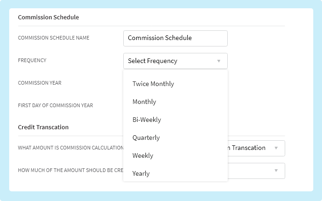Click the FIRST DAY OF COMMISSION YEAR label
This screenshot has width=322, height=201.
pyautogui.click(x=55, y=105)
